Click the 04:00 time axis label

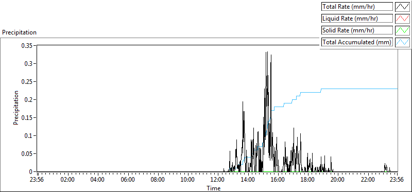coord(98,180)
